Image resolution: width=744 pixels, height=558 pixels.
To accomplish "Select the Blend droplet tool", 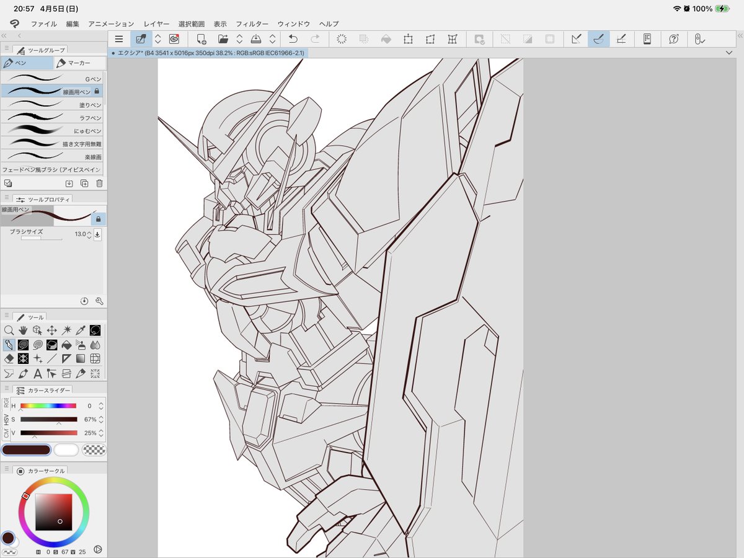I will (x=95, y=345).
